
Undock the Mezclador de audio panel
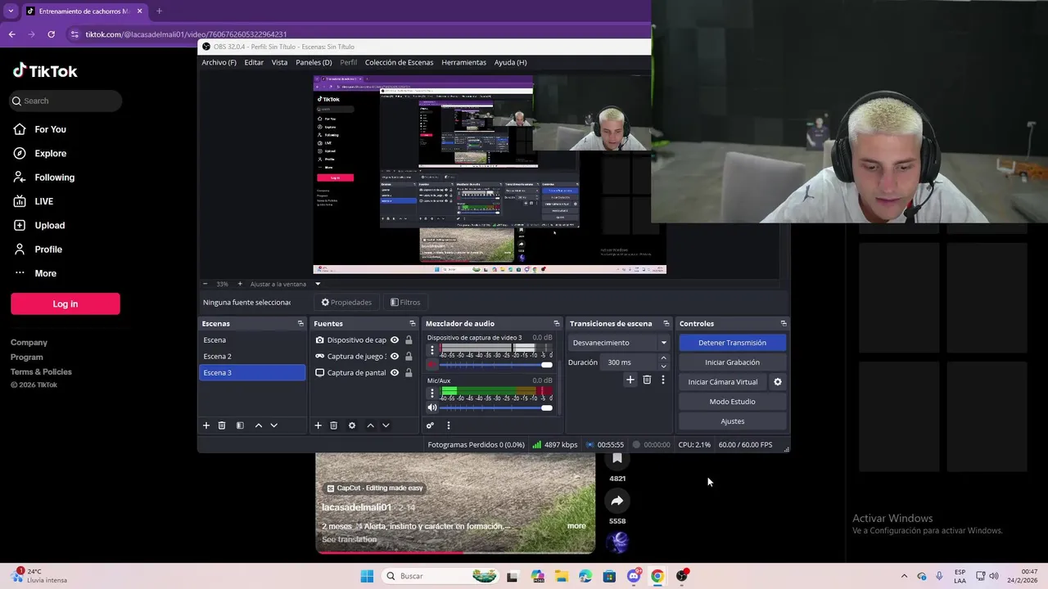pyautogui.click(x=557, y=324)
